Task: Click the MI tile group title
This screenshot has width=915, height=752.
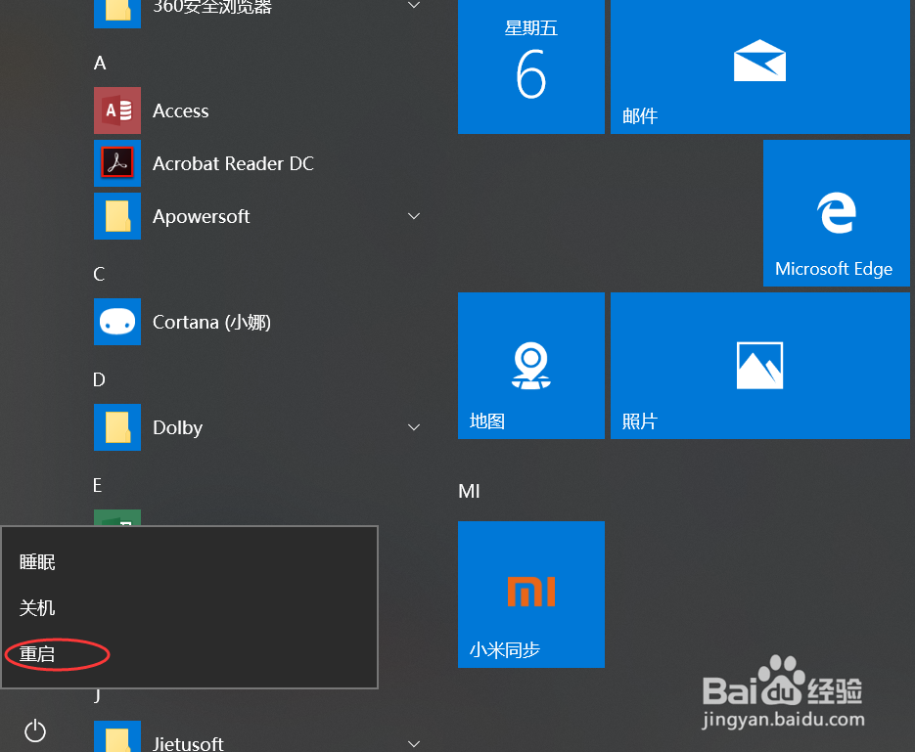Action: [x=469, y=491]
